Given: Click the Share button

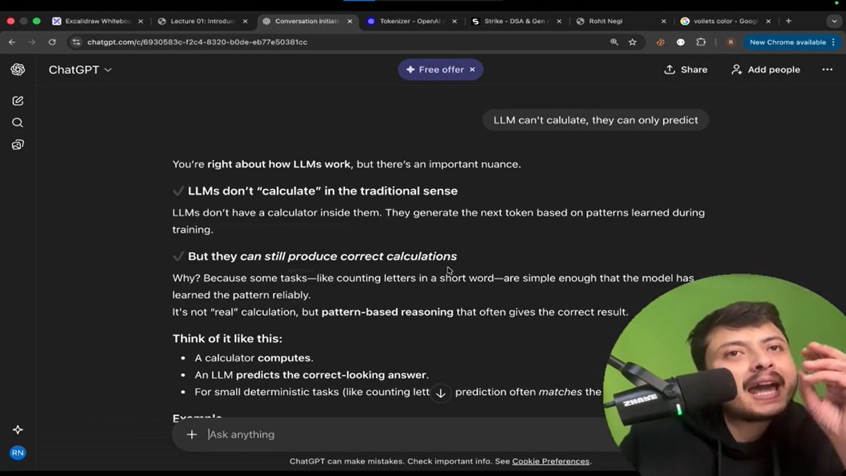Looking at the screenshot, I should click(x=685, y=70).
